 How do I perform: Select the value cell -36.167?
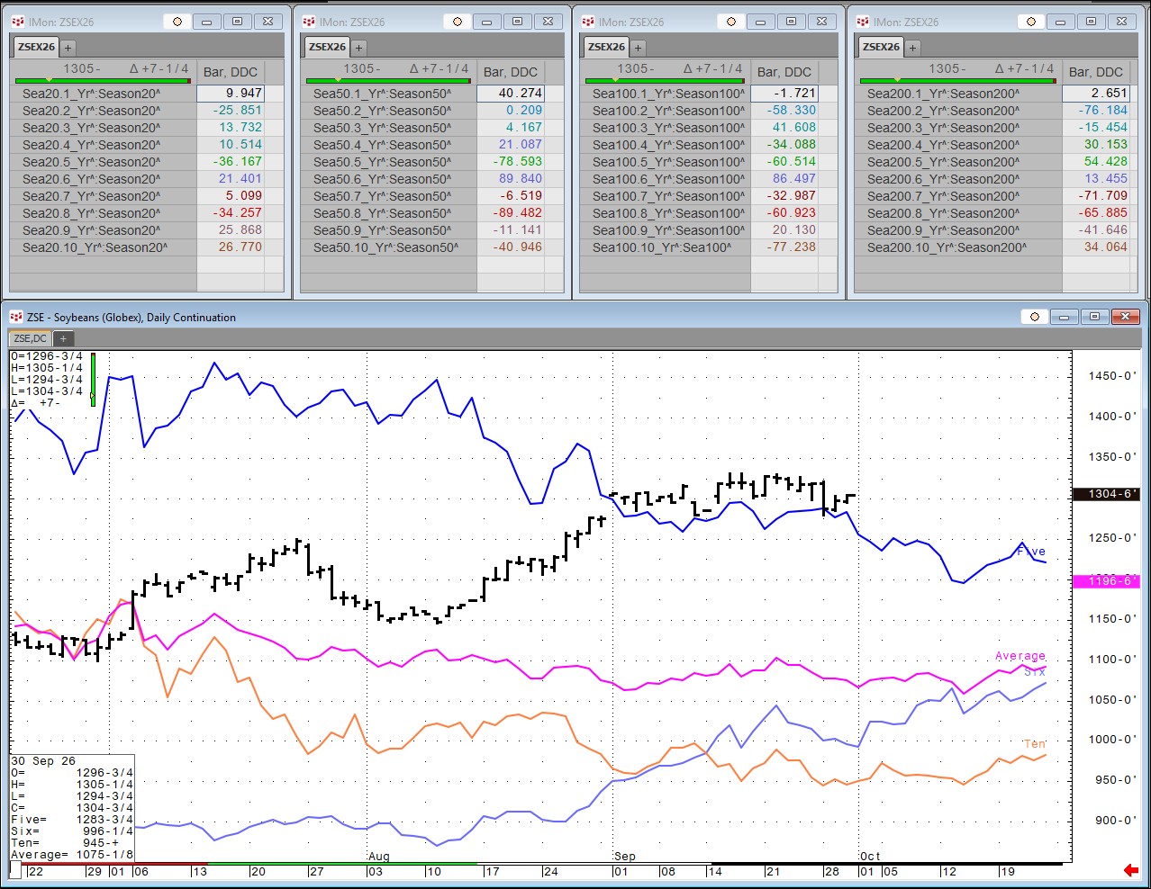point(231,162)
